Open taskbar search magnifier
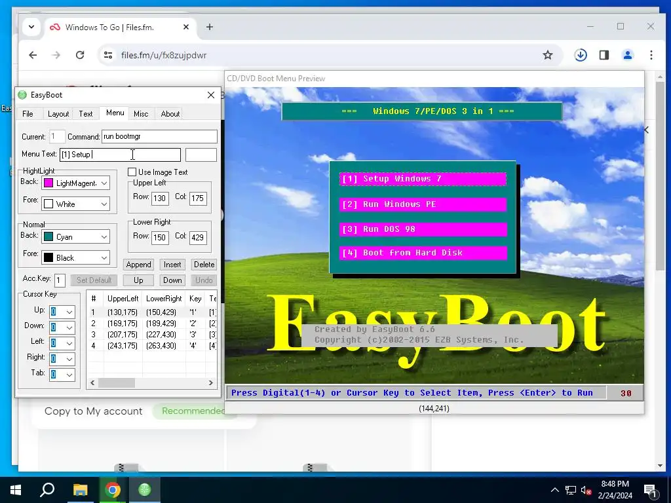Screen dimensions: 671x503 click(x=47, y=490)
